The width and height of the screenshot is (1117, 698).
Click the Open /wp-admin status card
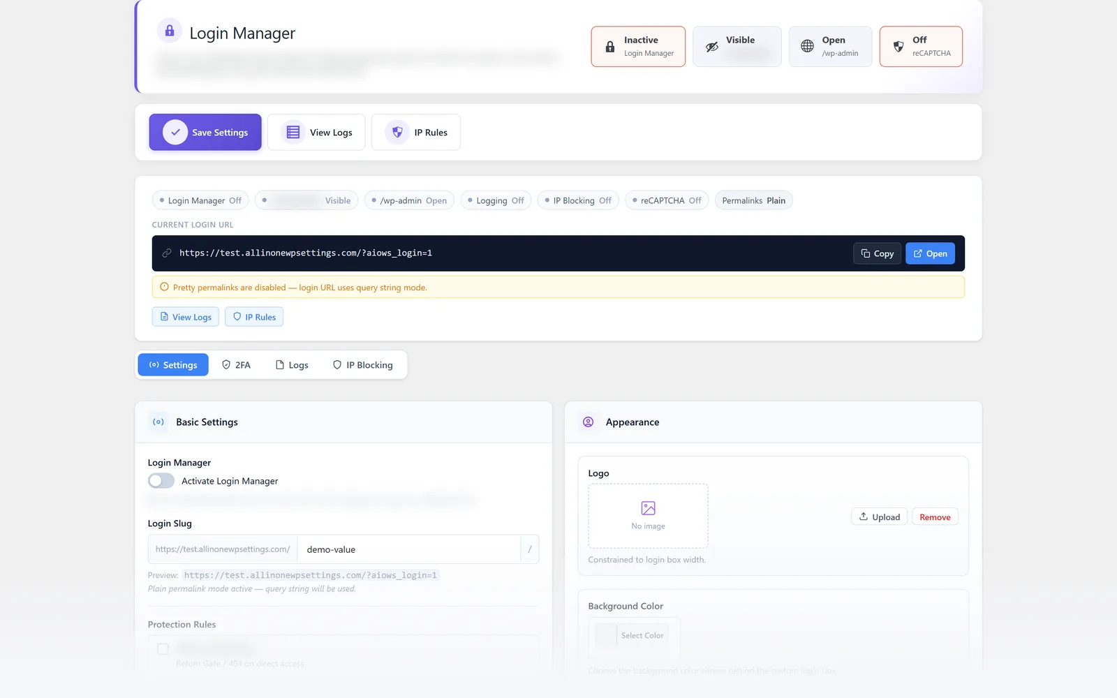coord(830,47)
